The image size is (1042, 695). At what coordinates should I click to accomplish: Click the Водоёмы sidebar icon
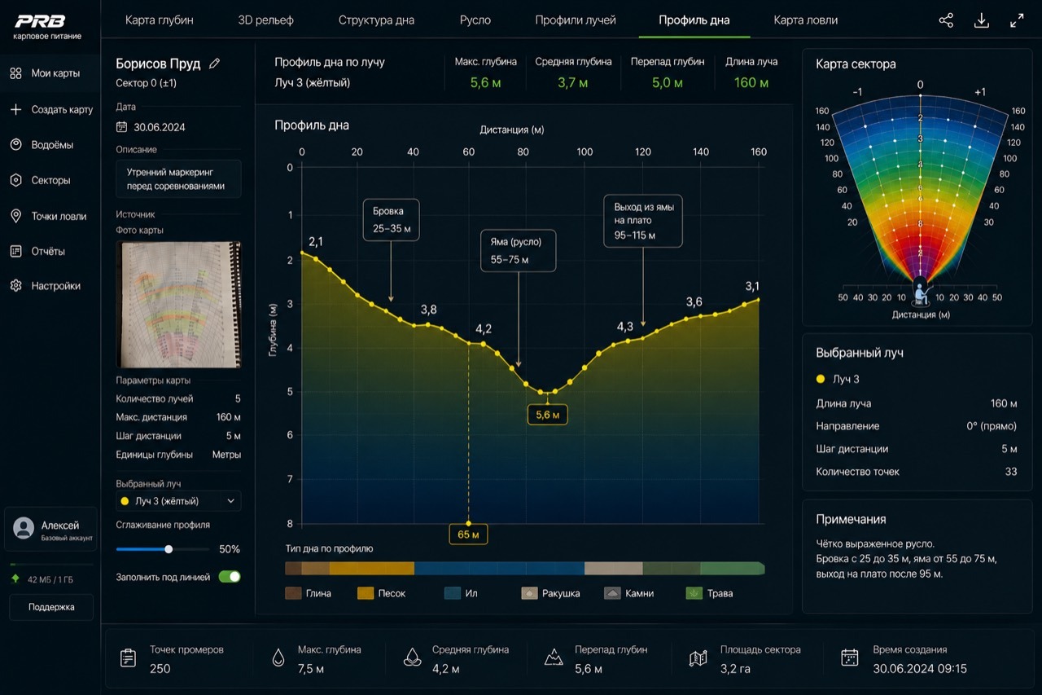15,145
